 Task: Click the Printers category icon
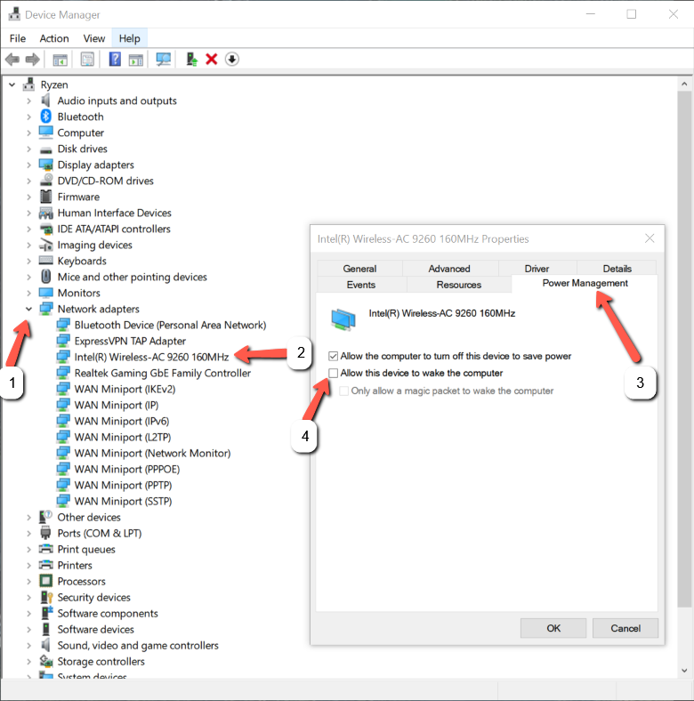(45, 565)
